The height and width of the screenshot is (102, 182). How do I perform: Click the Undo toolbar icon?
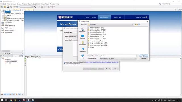(15, 7)
